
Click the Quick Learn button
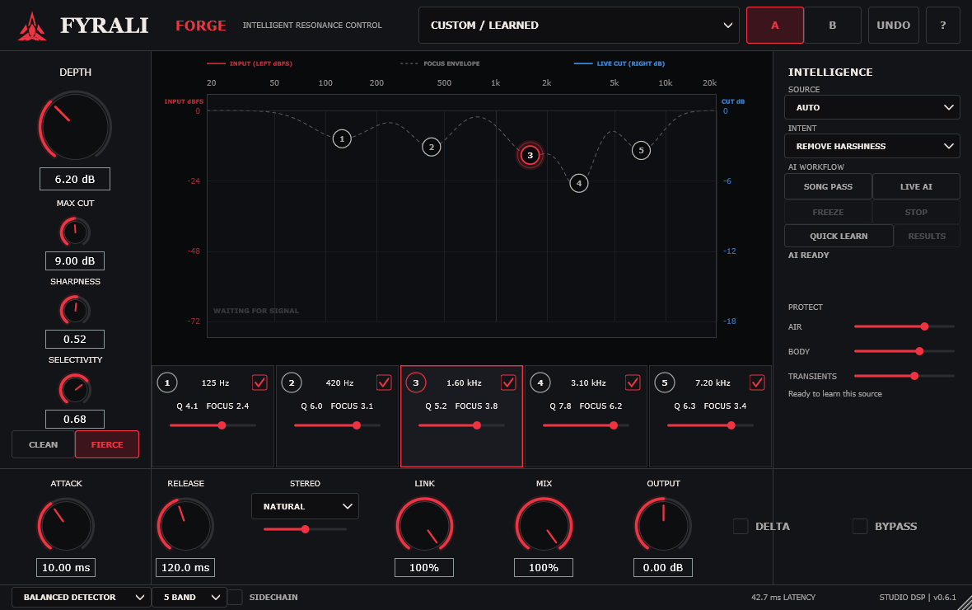click(x=839, y=236)
